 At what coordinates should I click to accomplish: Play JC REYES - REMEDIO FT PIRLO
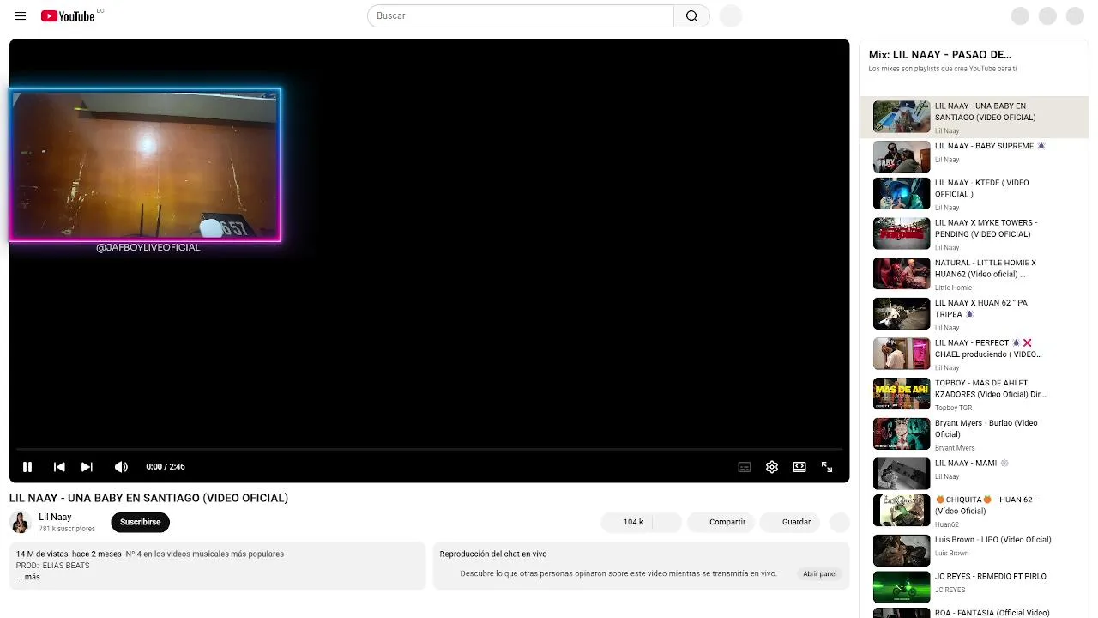(974, 587)
